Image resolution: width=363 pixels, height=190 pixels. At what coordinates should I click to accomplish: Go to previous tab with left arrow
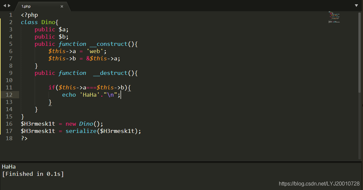point(5,6)
